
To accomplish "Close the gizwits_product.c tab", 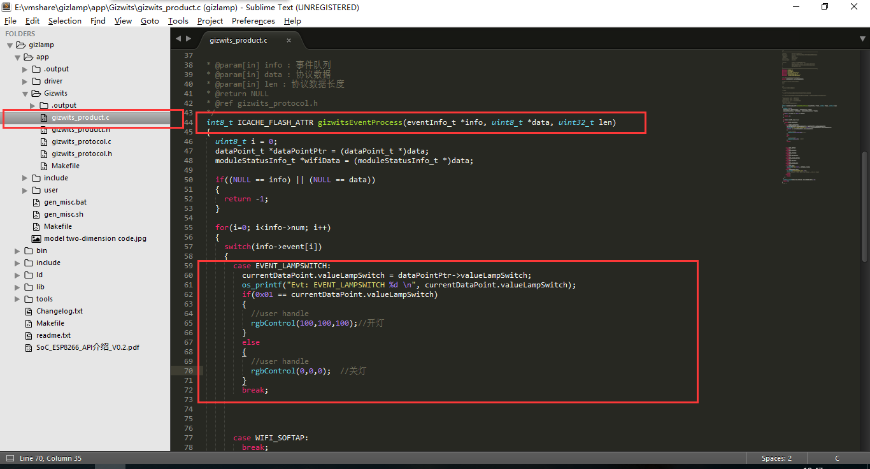I will pos(289,40).
